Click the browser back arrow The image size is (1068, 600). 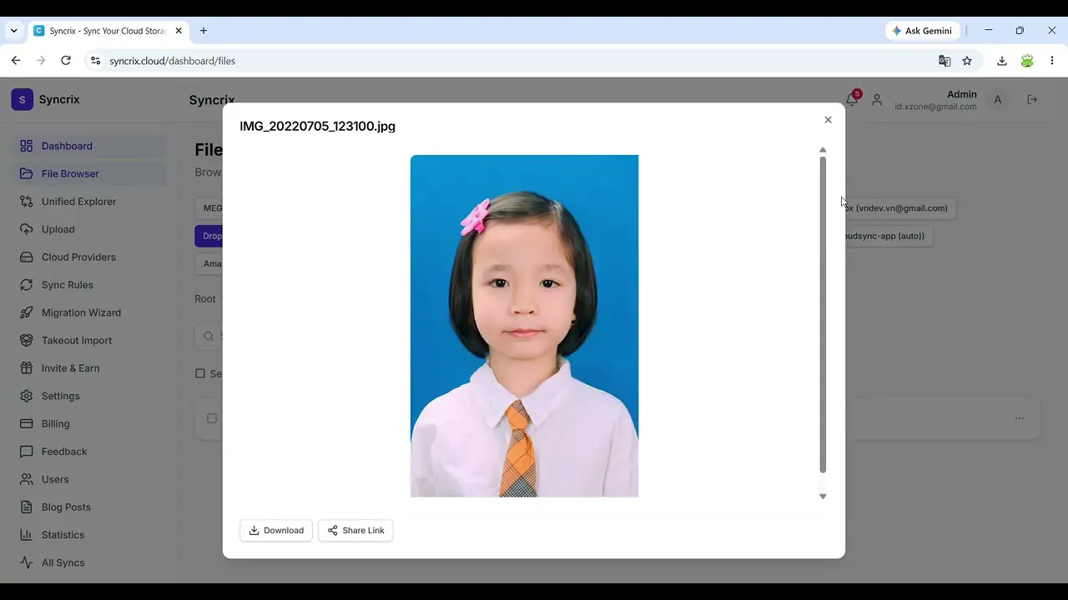click(16, 61)
